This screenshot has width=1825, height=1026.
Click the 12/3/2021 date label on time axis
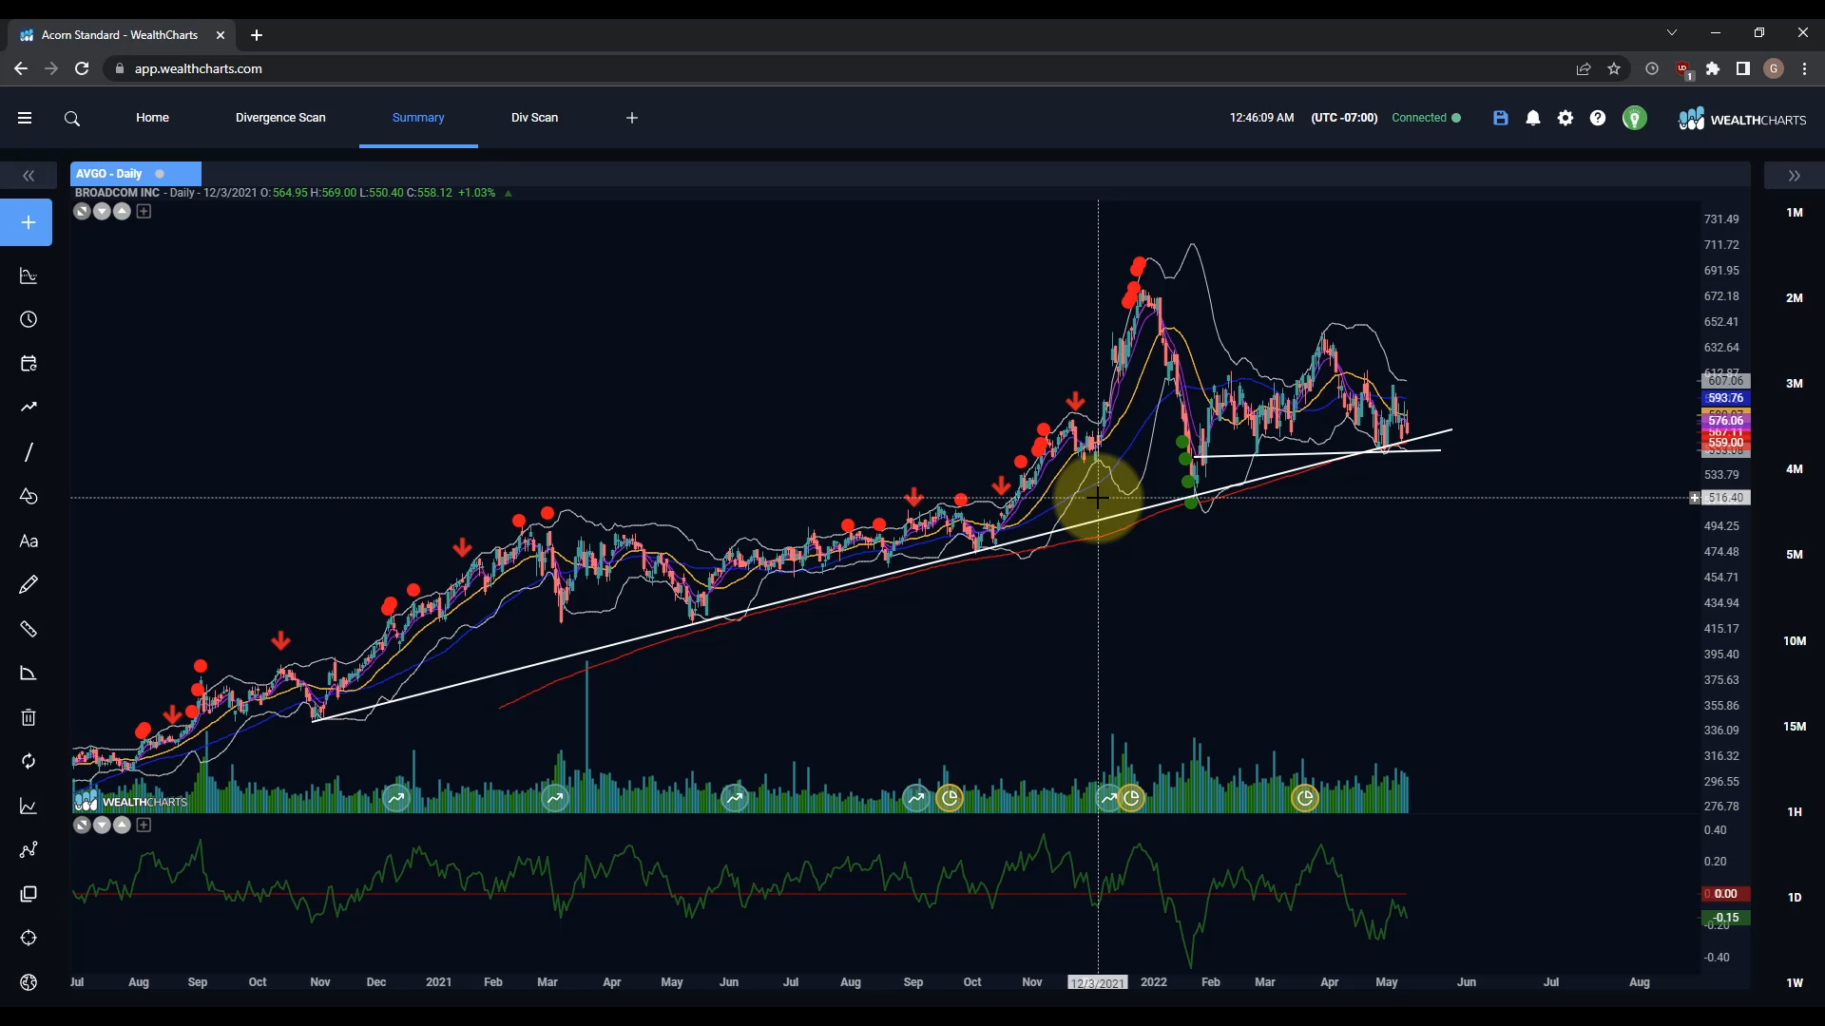[1098, 982]
